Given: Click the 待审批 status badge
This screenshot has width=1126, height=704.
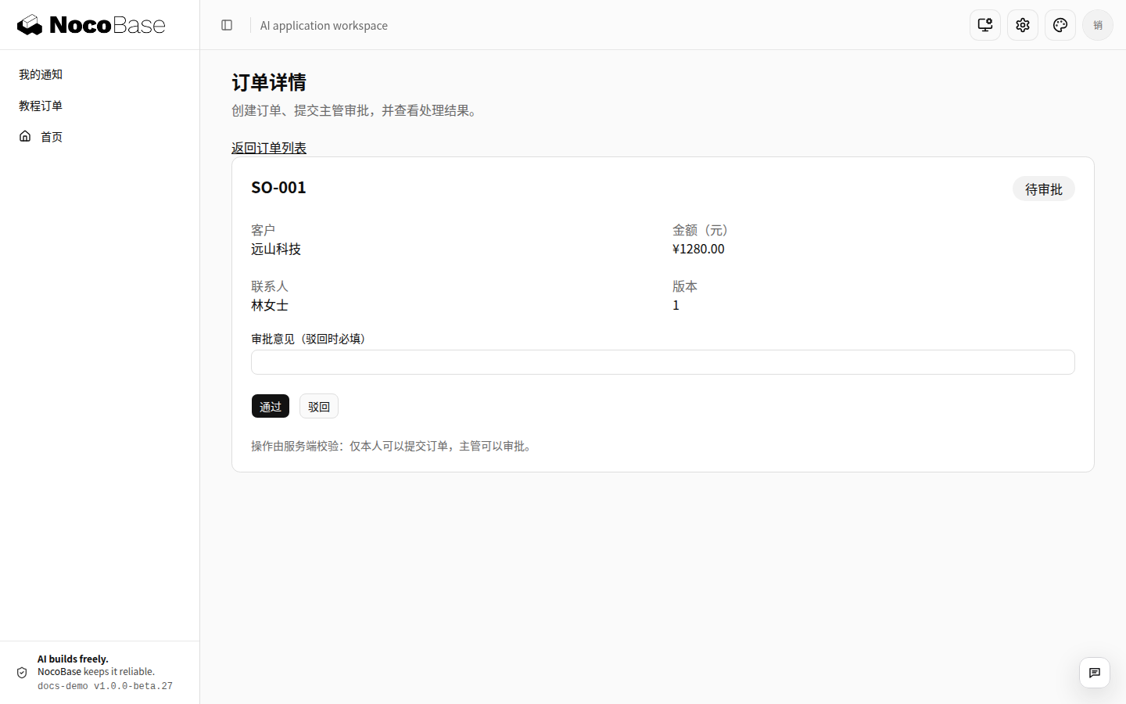Looking at the screenshot, I should coord(1044,189).
